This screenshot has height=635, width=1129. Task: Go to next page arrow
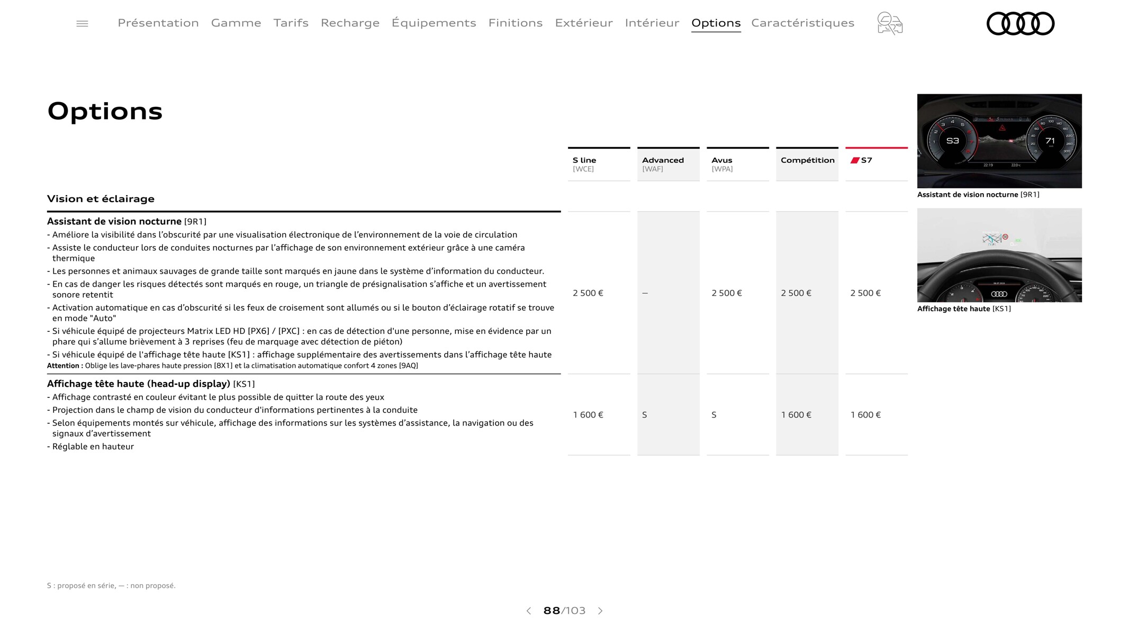point(600,611)
